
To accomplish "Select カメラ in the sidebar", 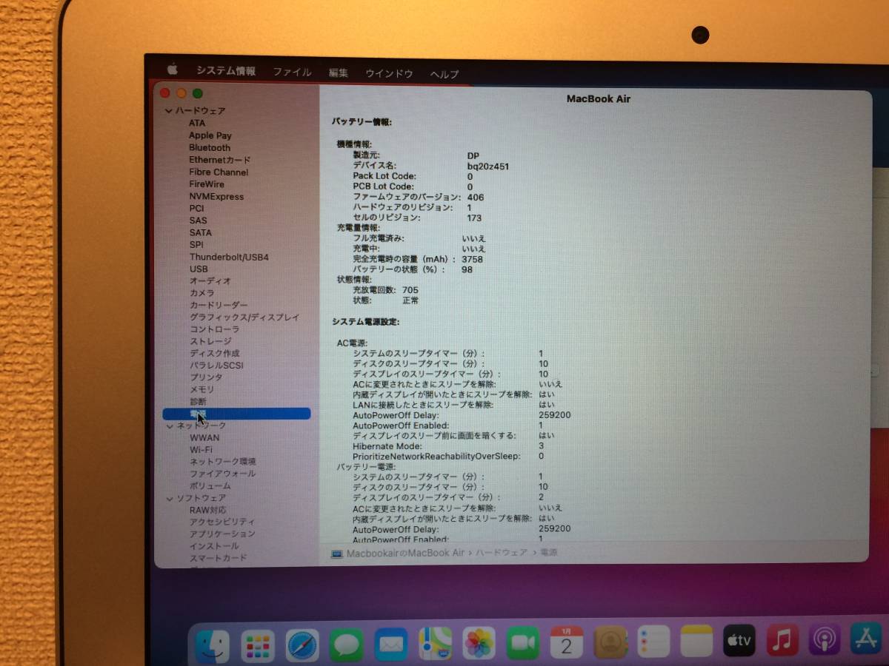I will tap(202, 293).
